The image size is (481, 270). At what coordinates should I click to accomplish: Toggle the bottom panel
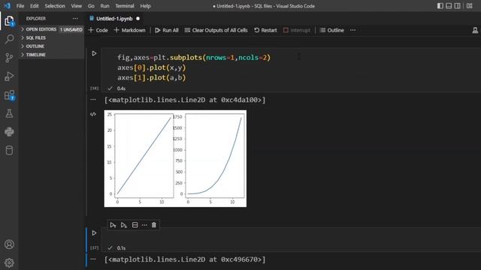tap(449, 6)
